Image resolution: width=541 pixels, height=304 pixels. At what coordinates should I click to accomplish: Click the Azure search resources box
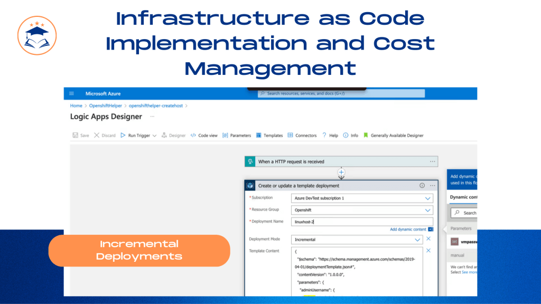tap(341, 93)
